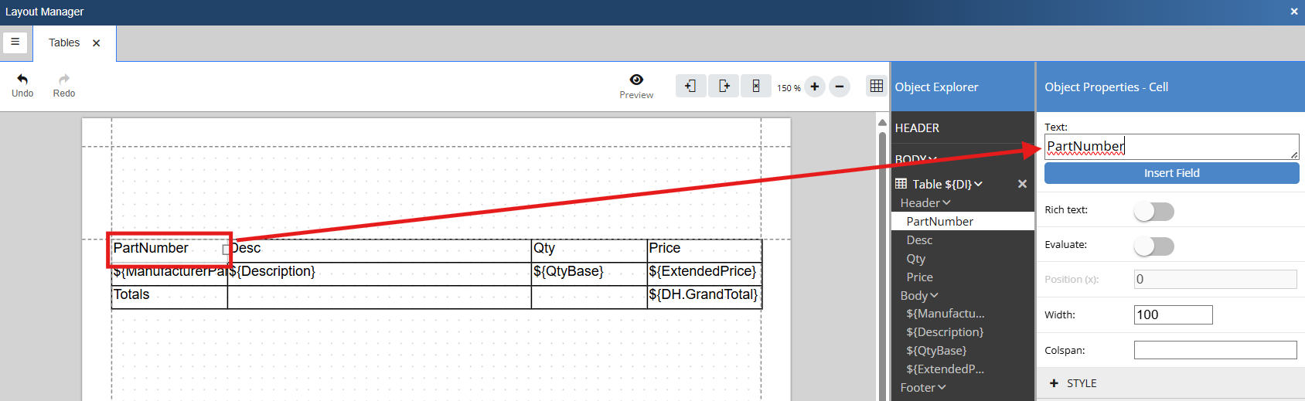Select Desc in the Object Explorer tree
This screenshot has height=401, width=1305.
[x=919, y=240]
